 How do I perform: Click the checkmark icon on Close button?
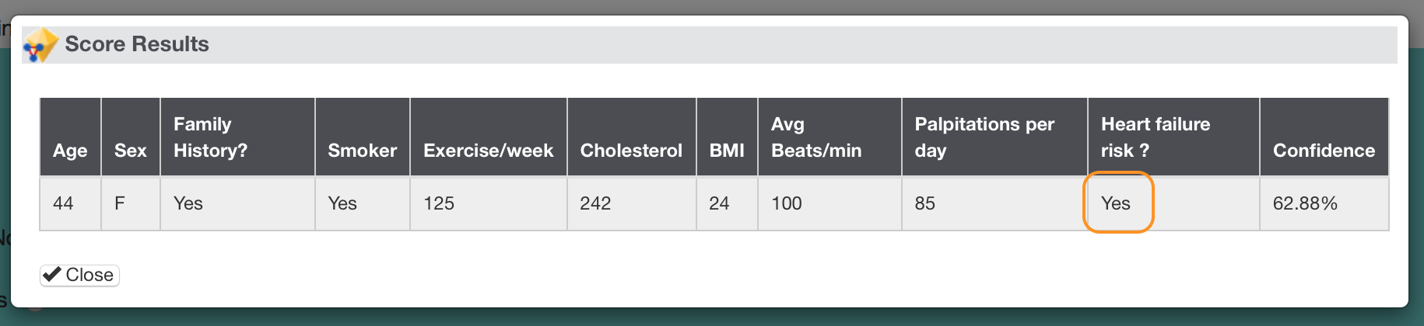click(52, 274)
